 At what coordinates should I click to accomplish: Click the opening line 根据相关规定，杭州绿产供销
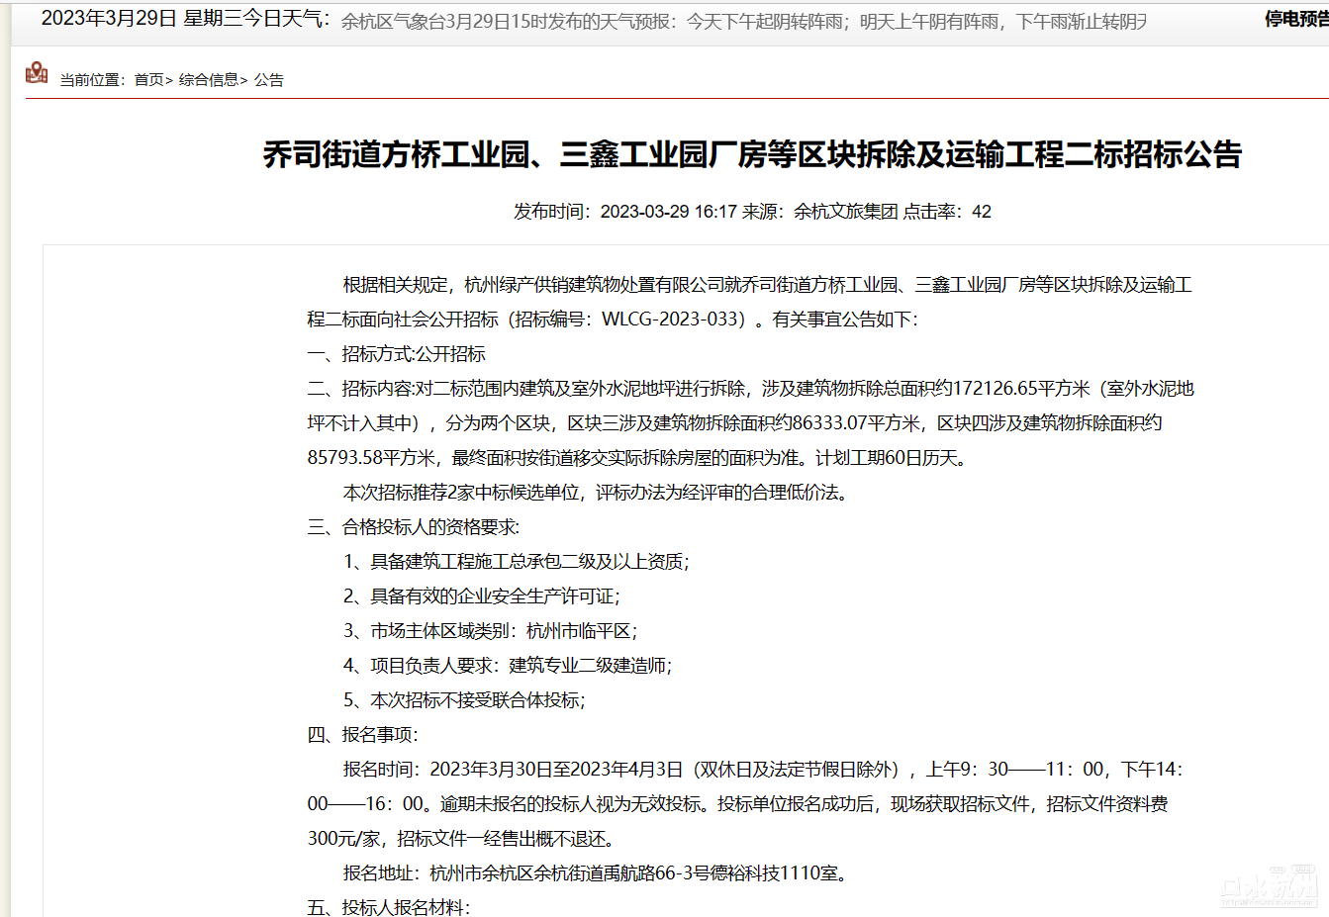[x=767, y=285]
